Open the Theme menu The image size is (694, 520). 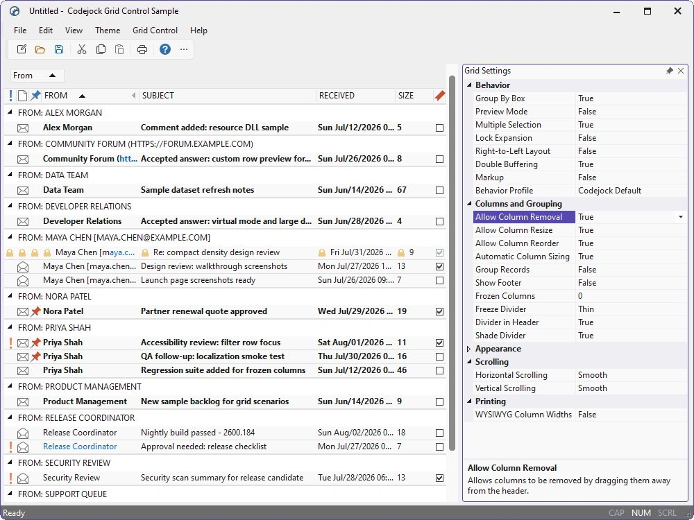point(108,31)
